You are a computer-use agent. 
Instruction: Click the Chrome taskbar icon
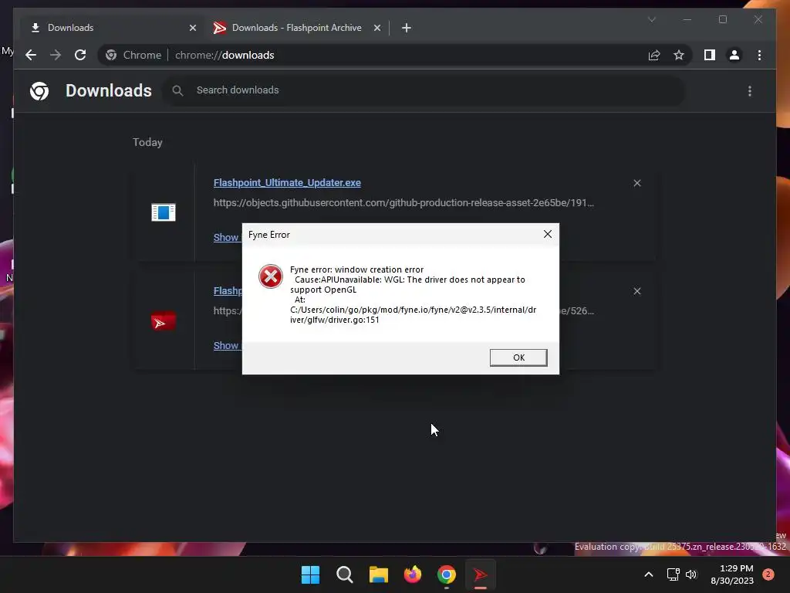[447, 574]
